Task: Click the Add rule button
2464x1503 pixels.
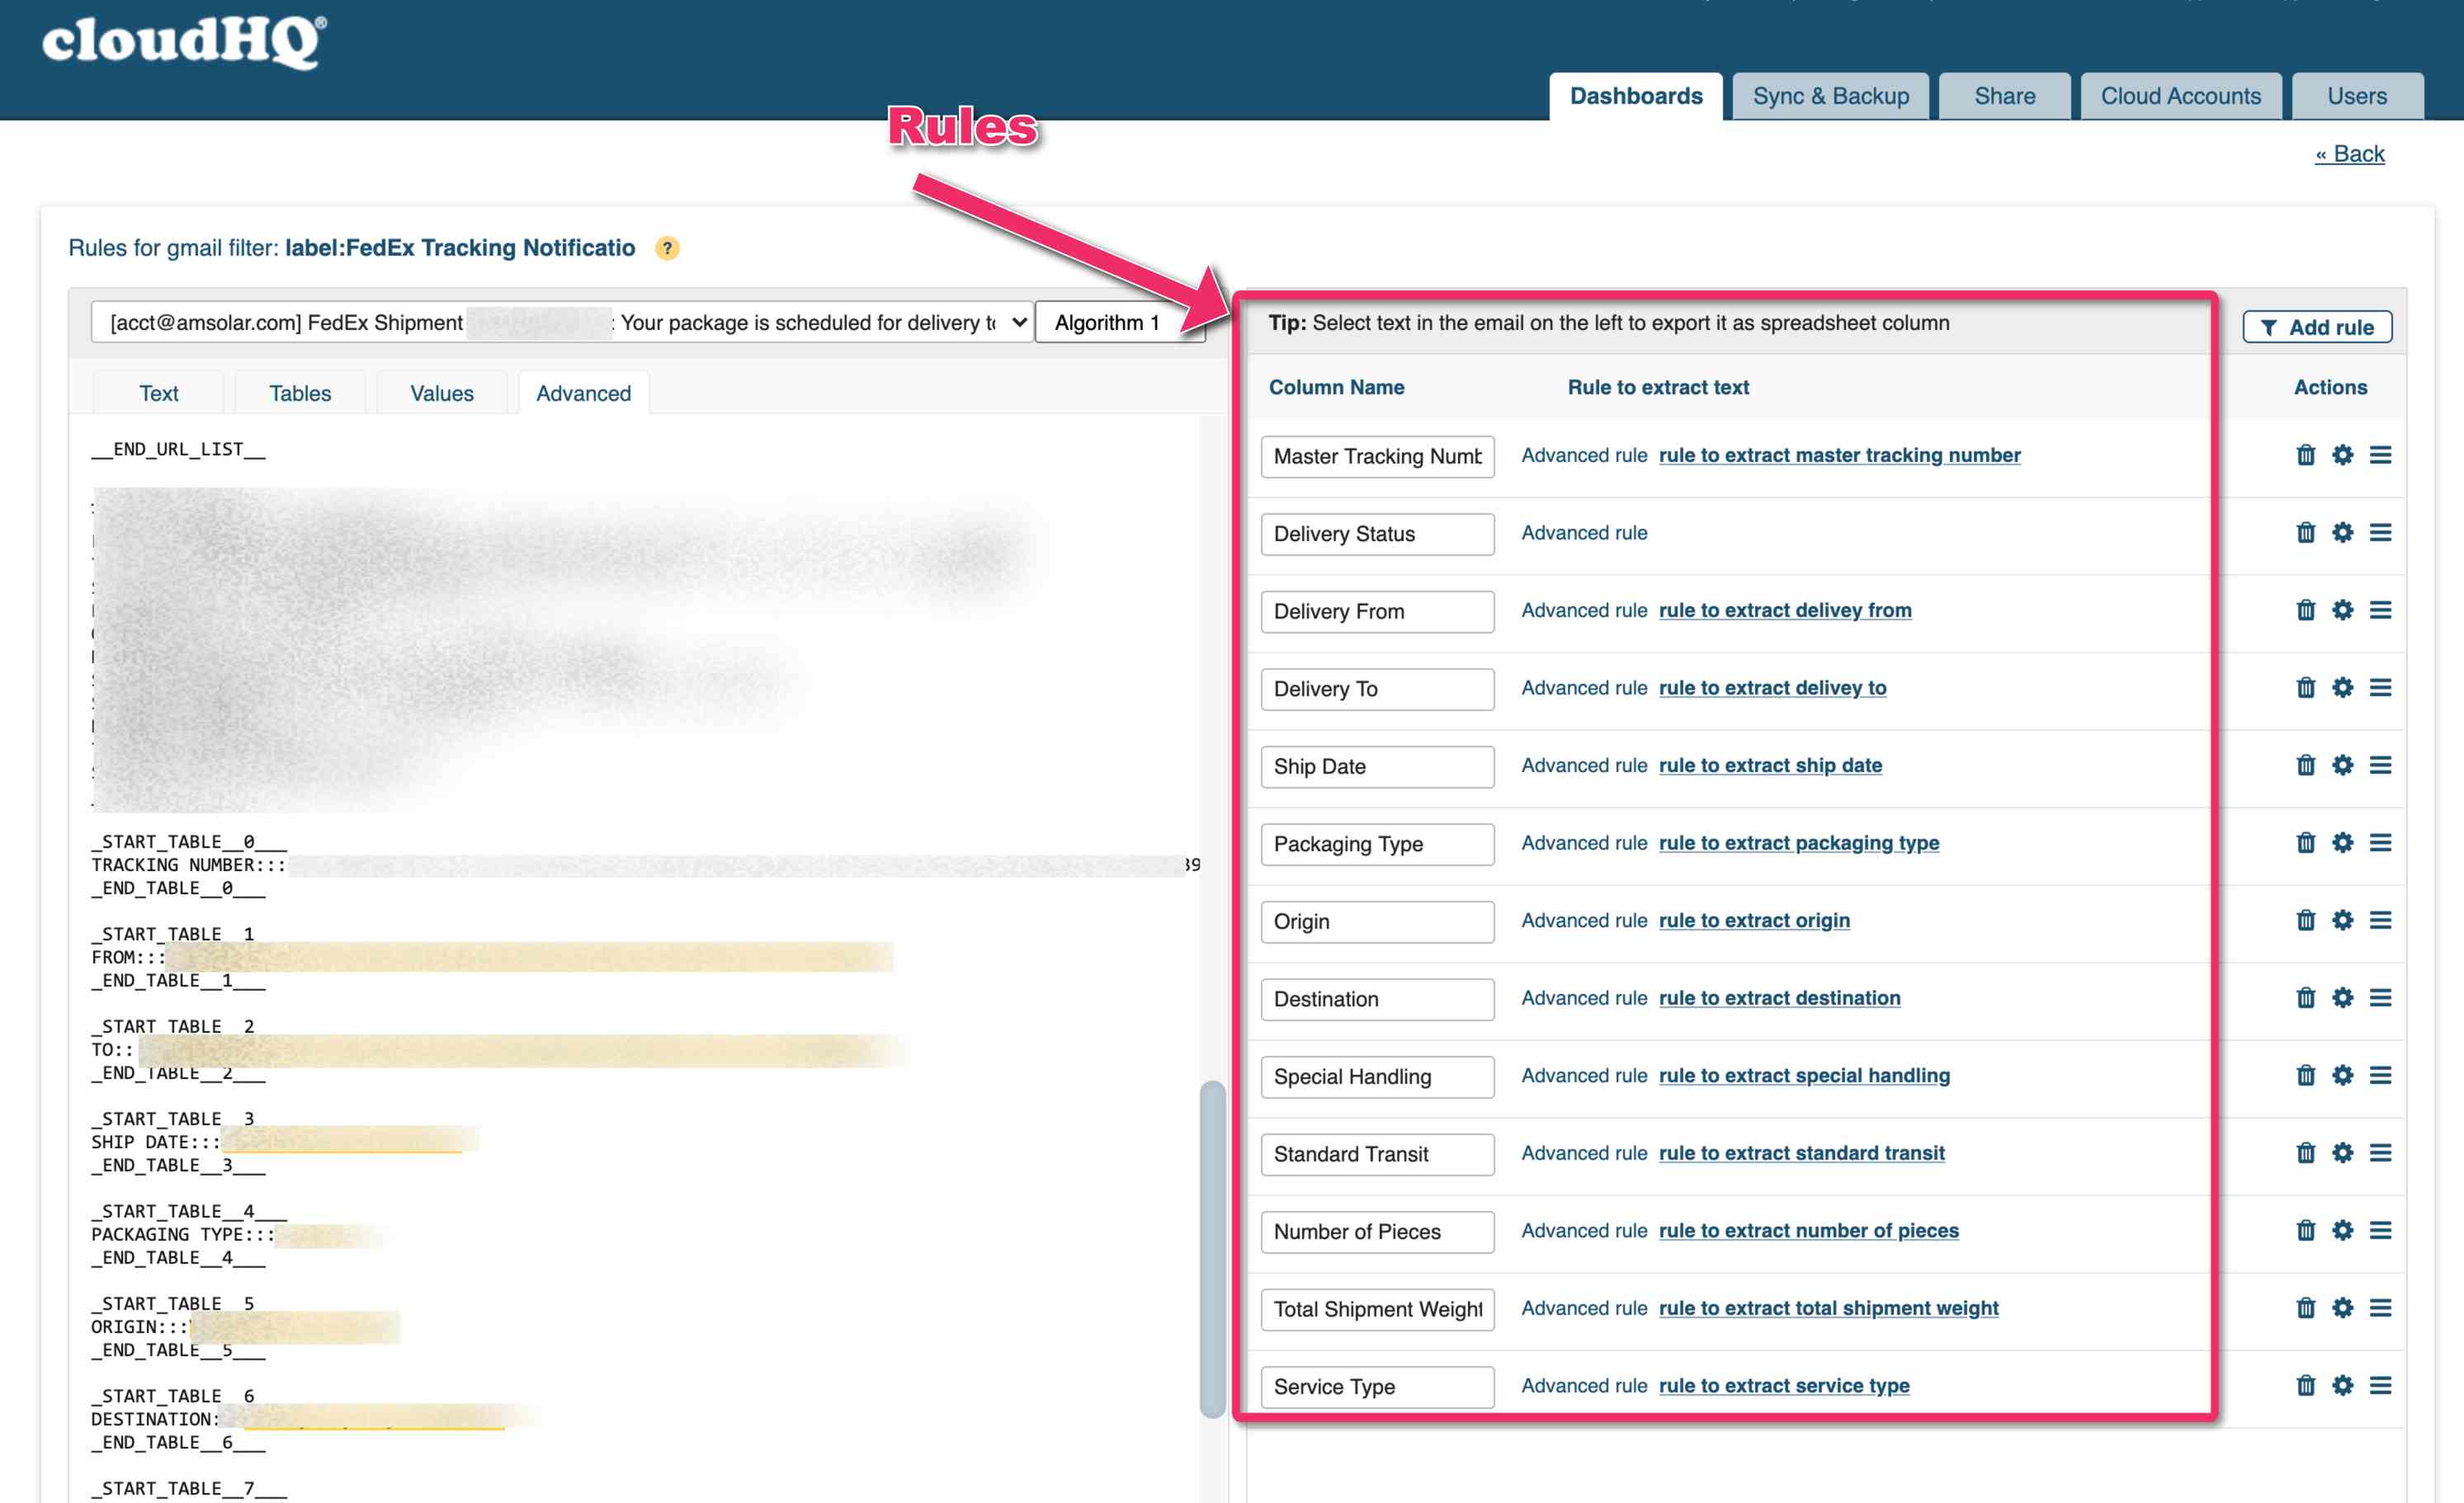Action: coord(2316,327)
